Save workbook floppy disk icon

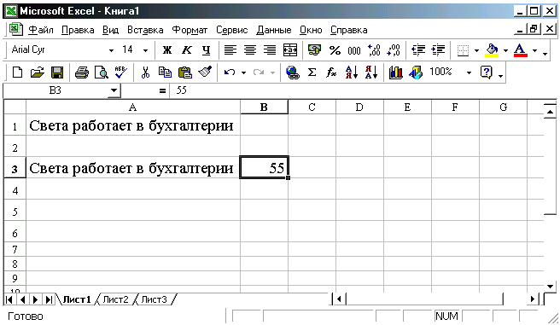click(57, 73)
